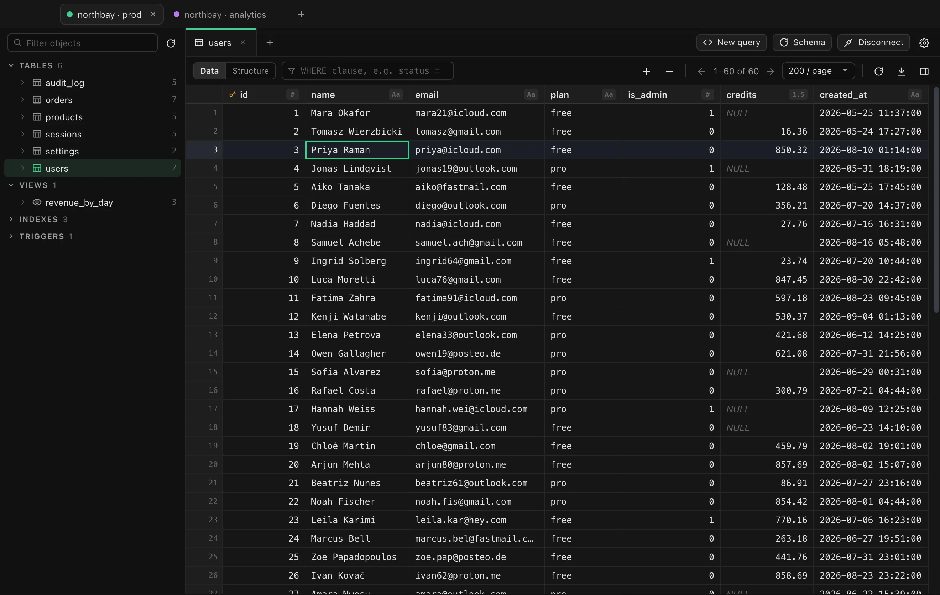Open a new tab next to users
The height and width of the screenshot is (595, 940).
(x=270, y=43)
